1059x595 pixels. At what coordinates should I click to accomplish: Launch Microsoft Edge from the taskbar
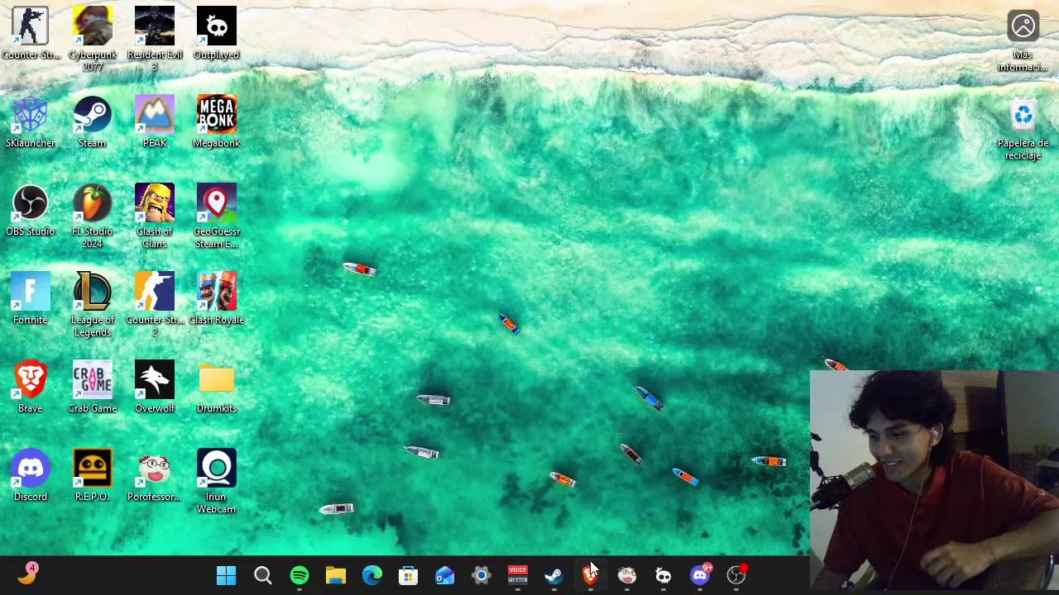click(372, 575)
